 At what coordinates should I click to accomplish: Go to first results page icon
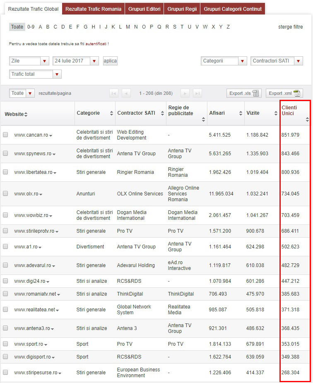[113, 93]
